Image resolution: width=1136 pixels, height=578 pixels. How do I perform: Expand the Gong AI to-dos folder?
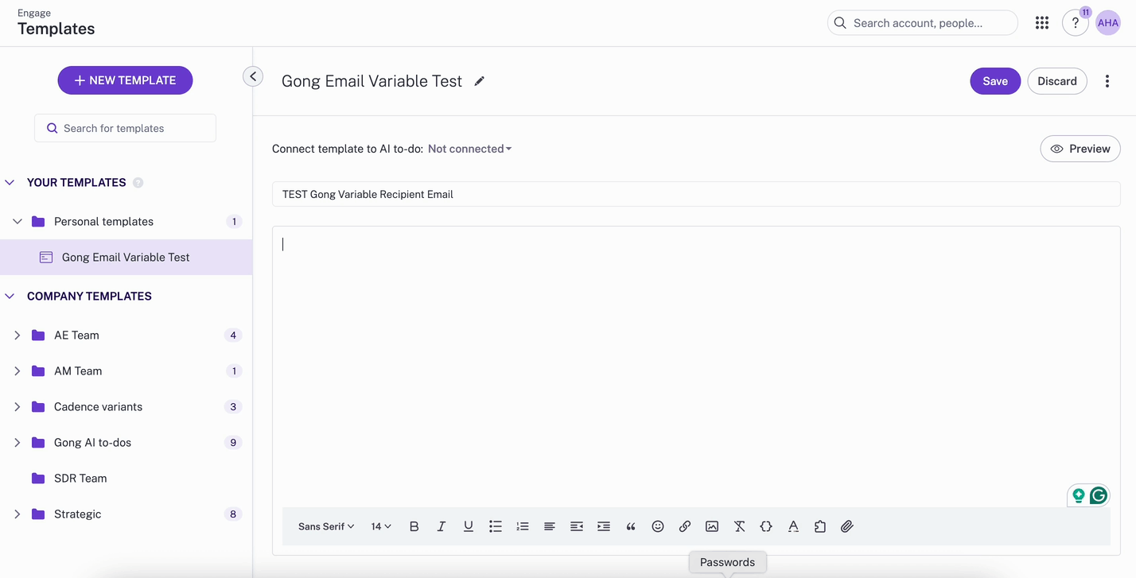[x=18, y=442]
